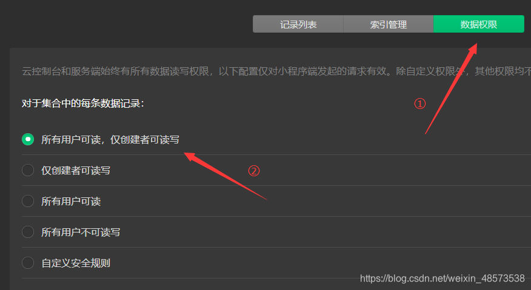The height and width of the screenshot is (290, 531).
Task: Click the red circled number ② annotation
Action: (x=253, y=171)
